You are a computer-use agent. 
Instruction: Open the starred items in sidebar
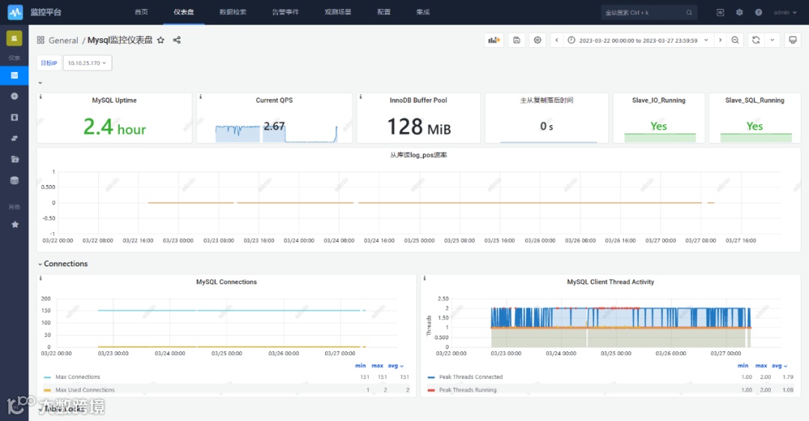pyautogui.click(x=14, y=225)
